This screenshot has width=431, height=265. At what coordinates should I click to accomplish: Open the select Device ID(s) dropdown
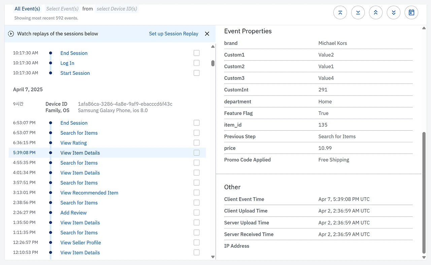coord(117,9)
